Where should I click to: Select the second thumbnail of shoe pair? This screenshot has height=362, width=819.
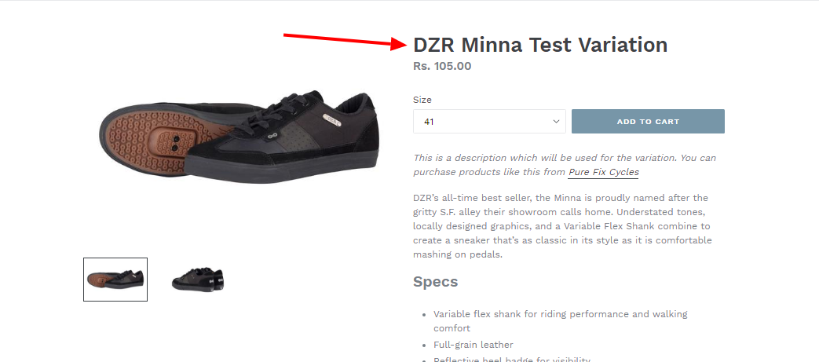click(x=197, y=280)
